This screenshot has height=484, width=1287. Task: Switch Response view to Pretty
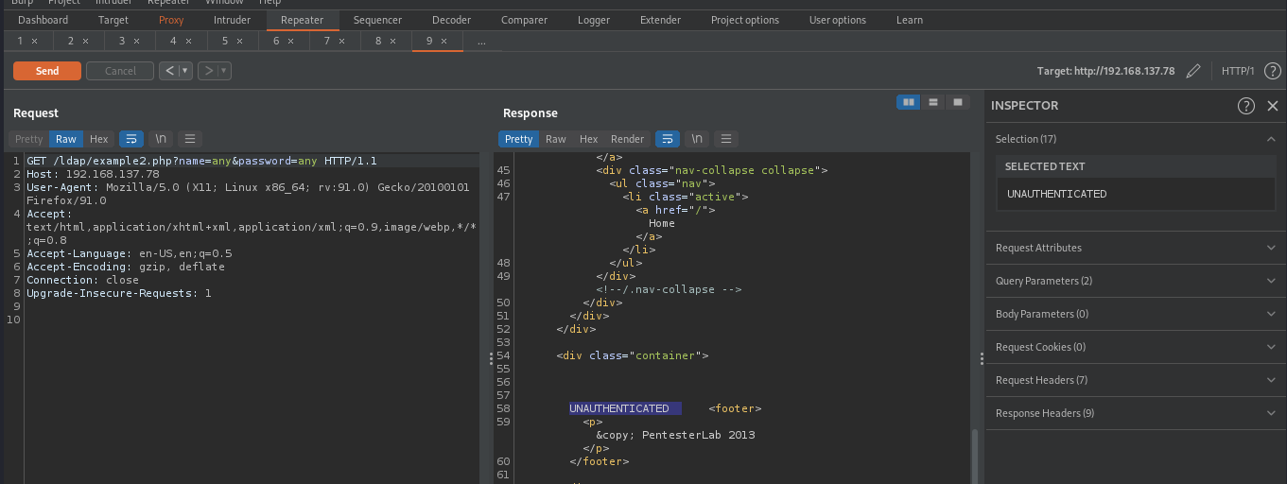click(519, 139)
